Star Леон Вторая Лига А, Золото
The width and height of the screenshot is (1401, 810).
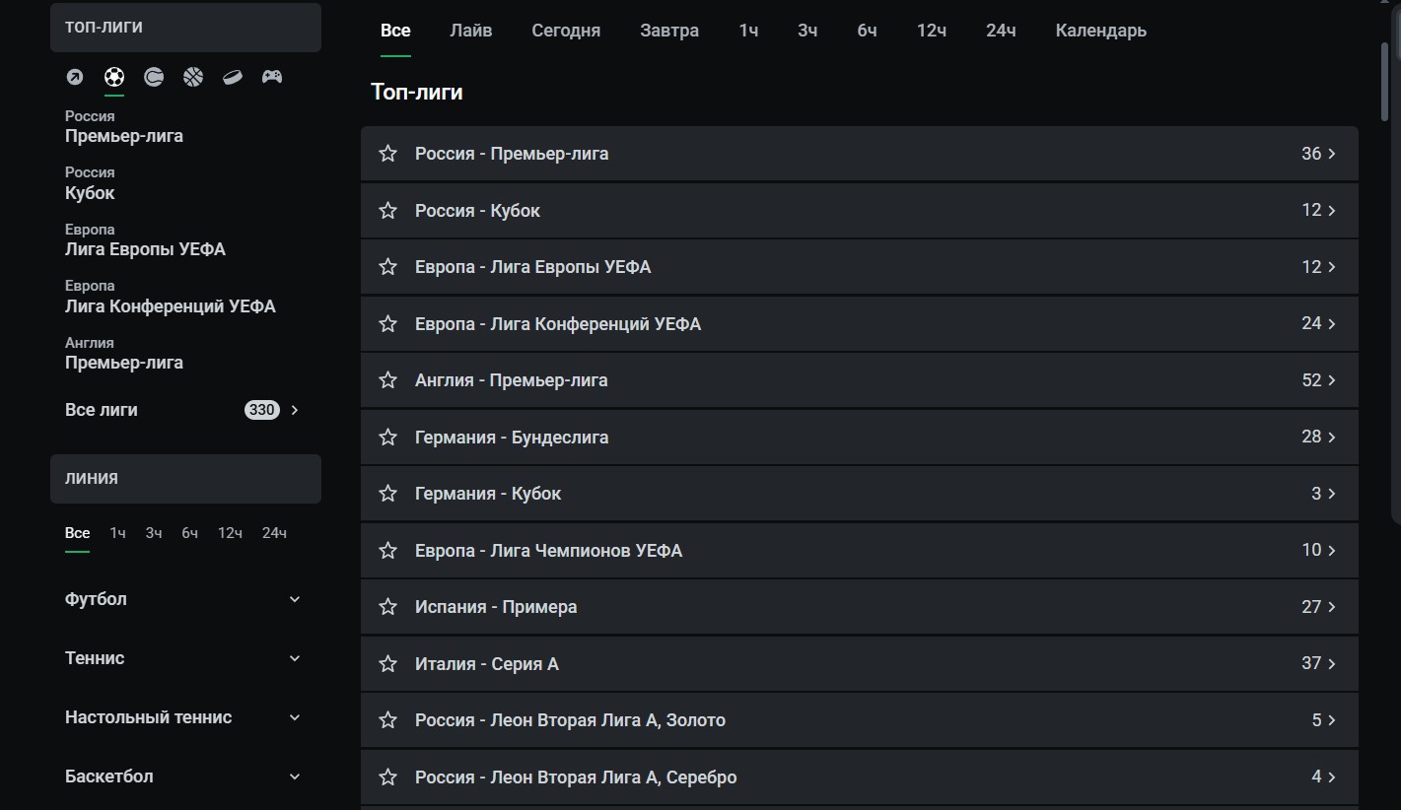tap(388, 720)
